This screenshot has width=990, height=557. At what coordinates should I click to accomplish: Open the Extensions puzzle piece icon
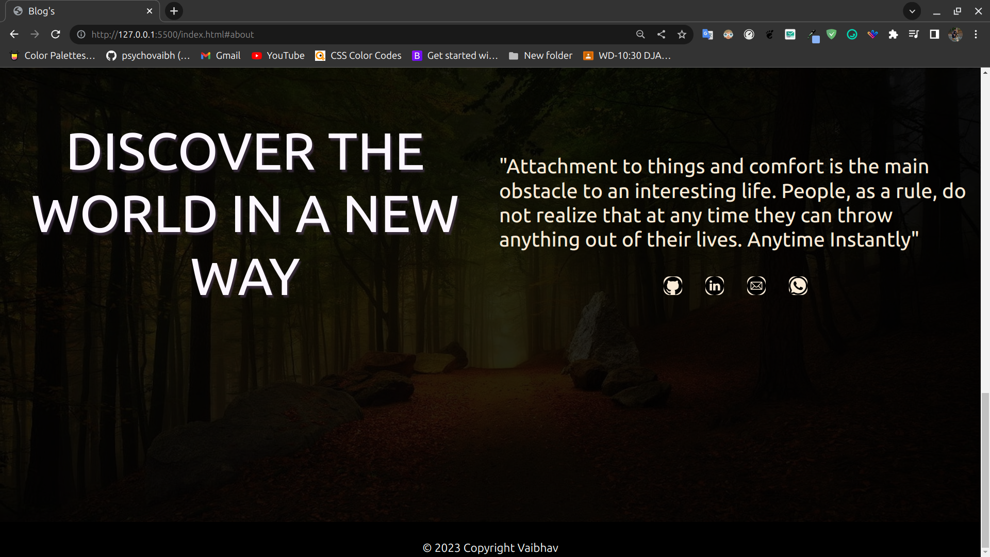point(894,35)
